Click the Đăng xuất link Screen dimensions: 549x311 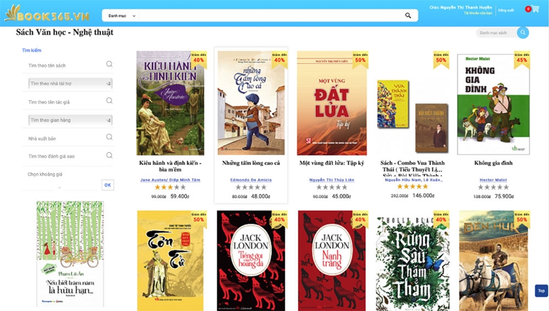[506, 11]
